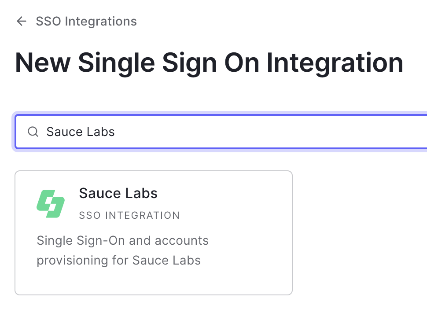Click the SSO INTEGRATION label on the card
This screenshot has height=309, width=427.
(129, 216)
